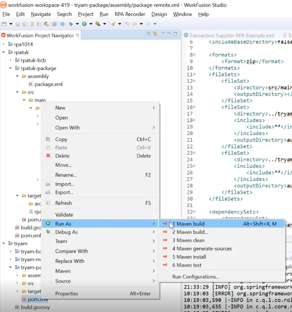The height and width of the screenshot is (312, 292).
Task: Click the pencil/rocket toolbar icon
Action: pyautogui.click(x=113, y=24)
